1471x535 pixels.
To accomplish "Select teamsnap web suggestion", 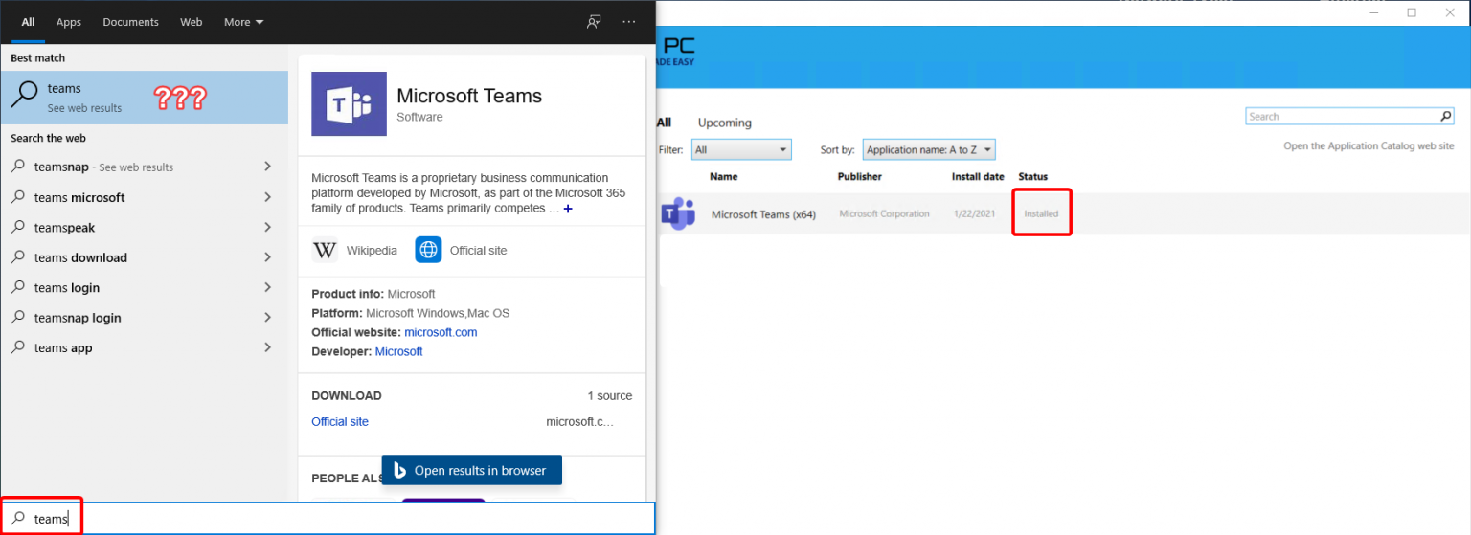I will (144, 167).
